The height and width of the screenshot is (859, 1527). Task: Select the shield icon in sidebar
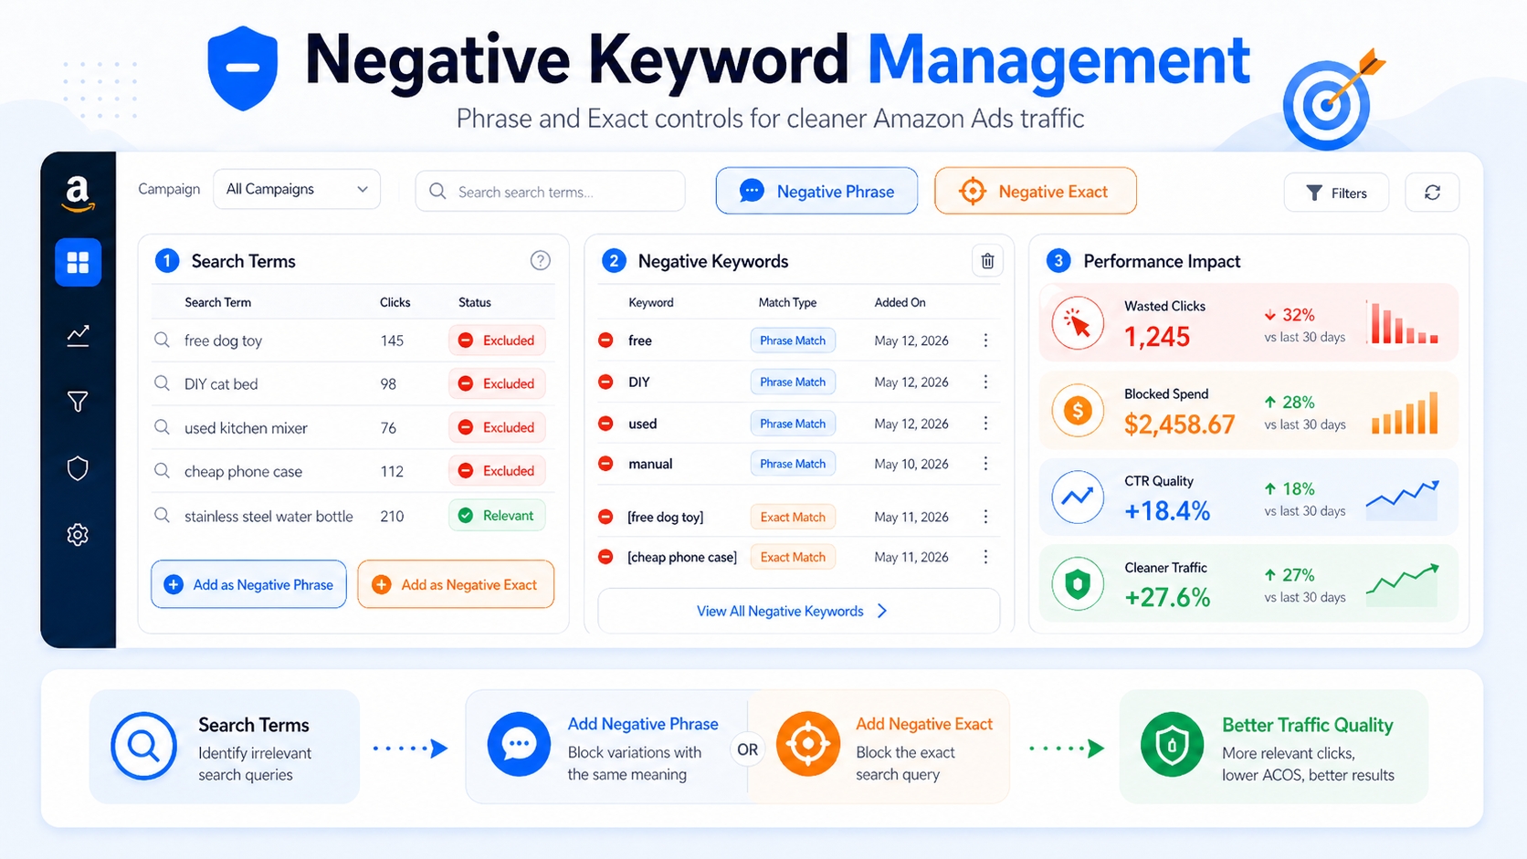(x=78, y=468)
